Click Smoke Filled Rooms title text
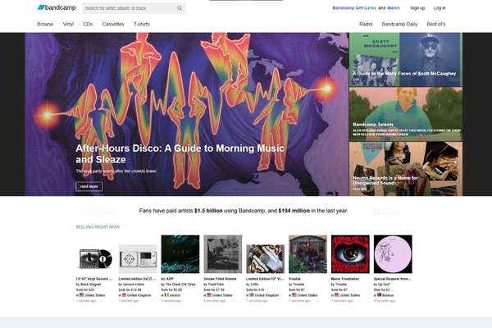Screen dimensions: 492x328 (x=220, y=279)
